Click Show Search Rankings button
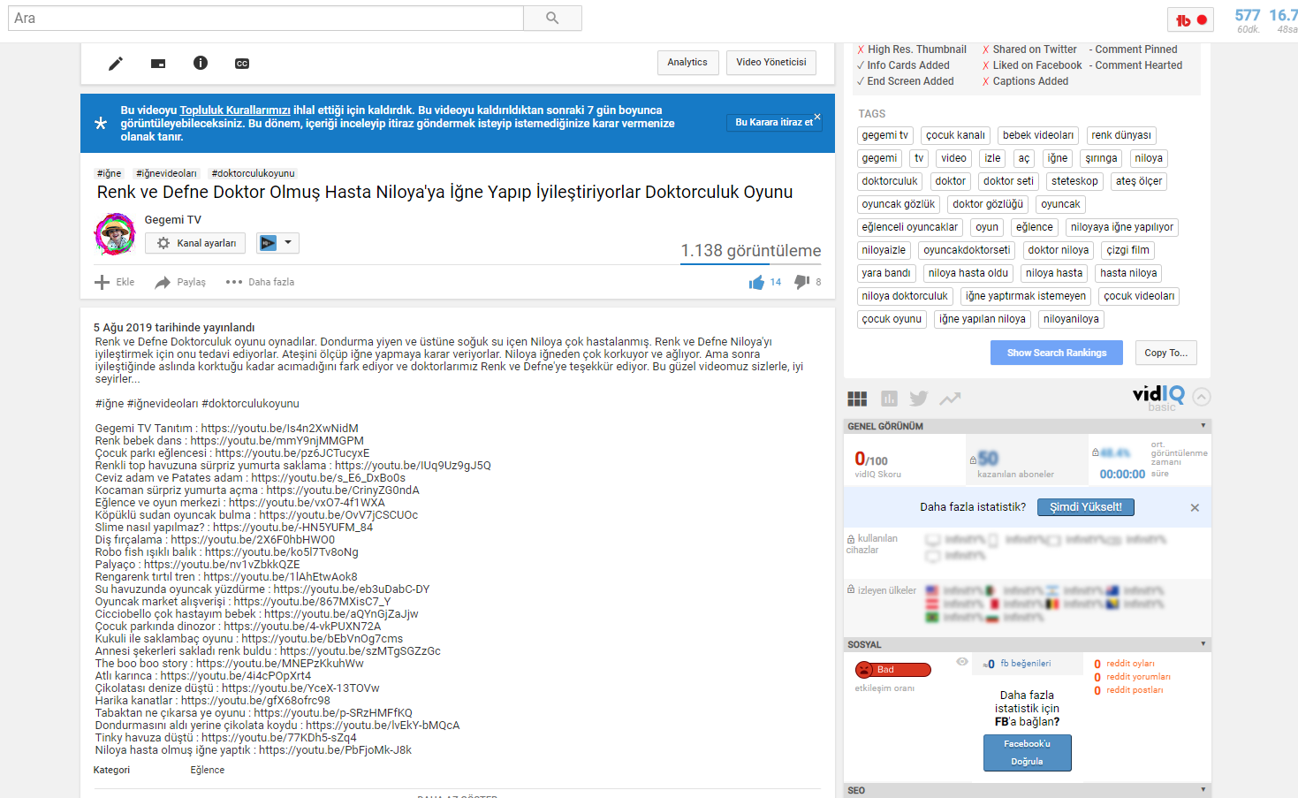This screenshot has height=798, width=1298. (1057, 353)
